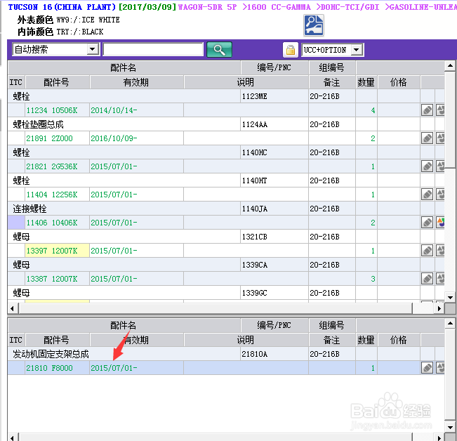457x441 pixels.
Task: Click the edit note icon for 11406 10406K
Action: tap(427, 223)
